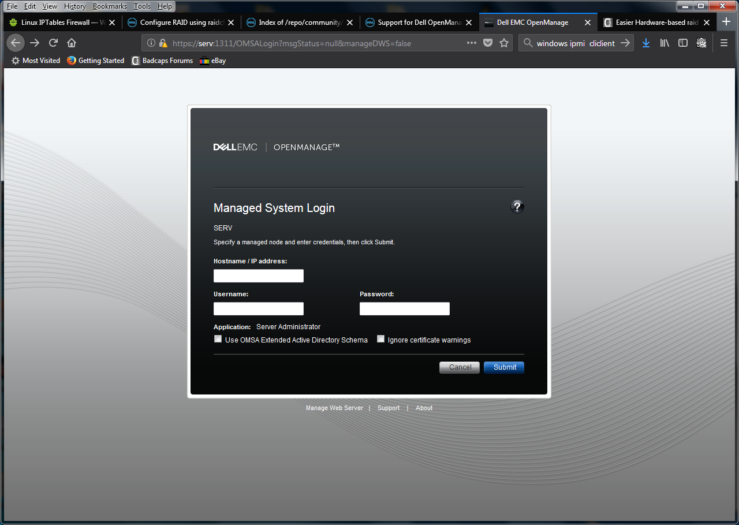Screen dimensions: 739x525
Task: Open the help question mark icon
Action: pos(517,207)
